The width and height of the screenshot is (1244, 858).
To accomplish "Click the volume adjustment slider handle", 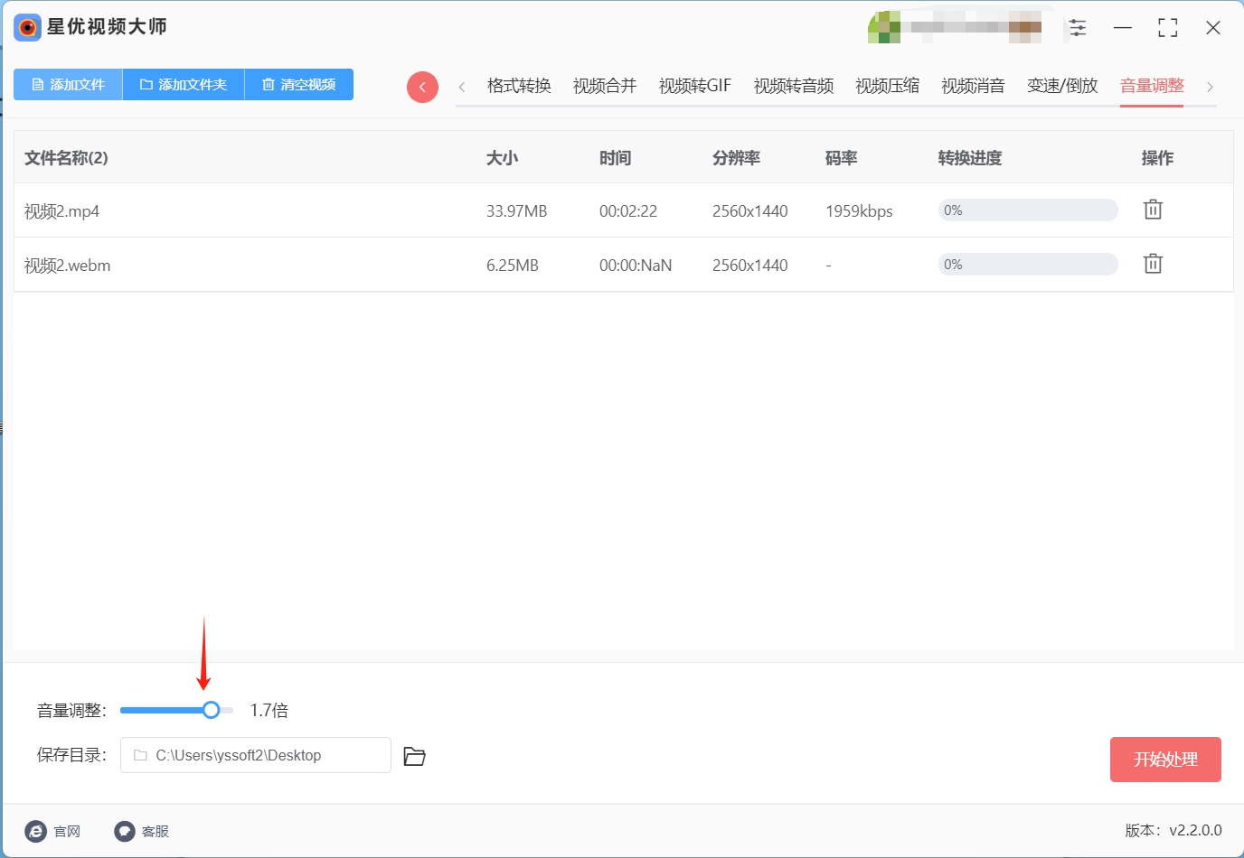I will [x=211, y=710].
